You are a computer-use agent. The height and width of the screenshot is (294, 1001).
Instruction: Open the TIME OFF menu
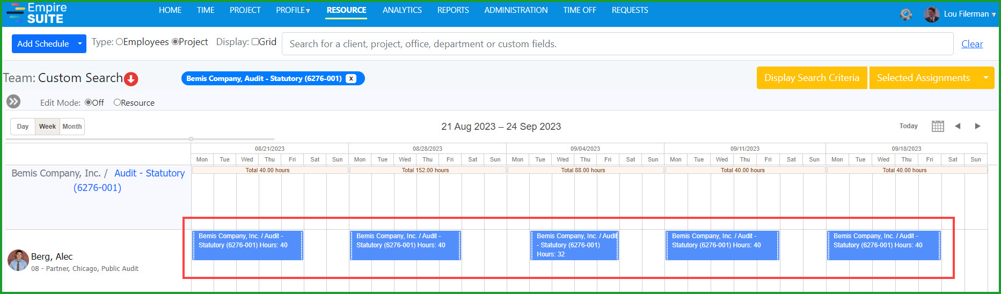pos(580,10)
